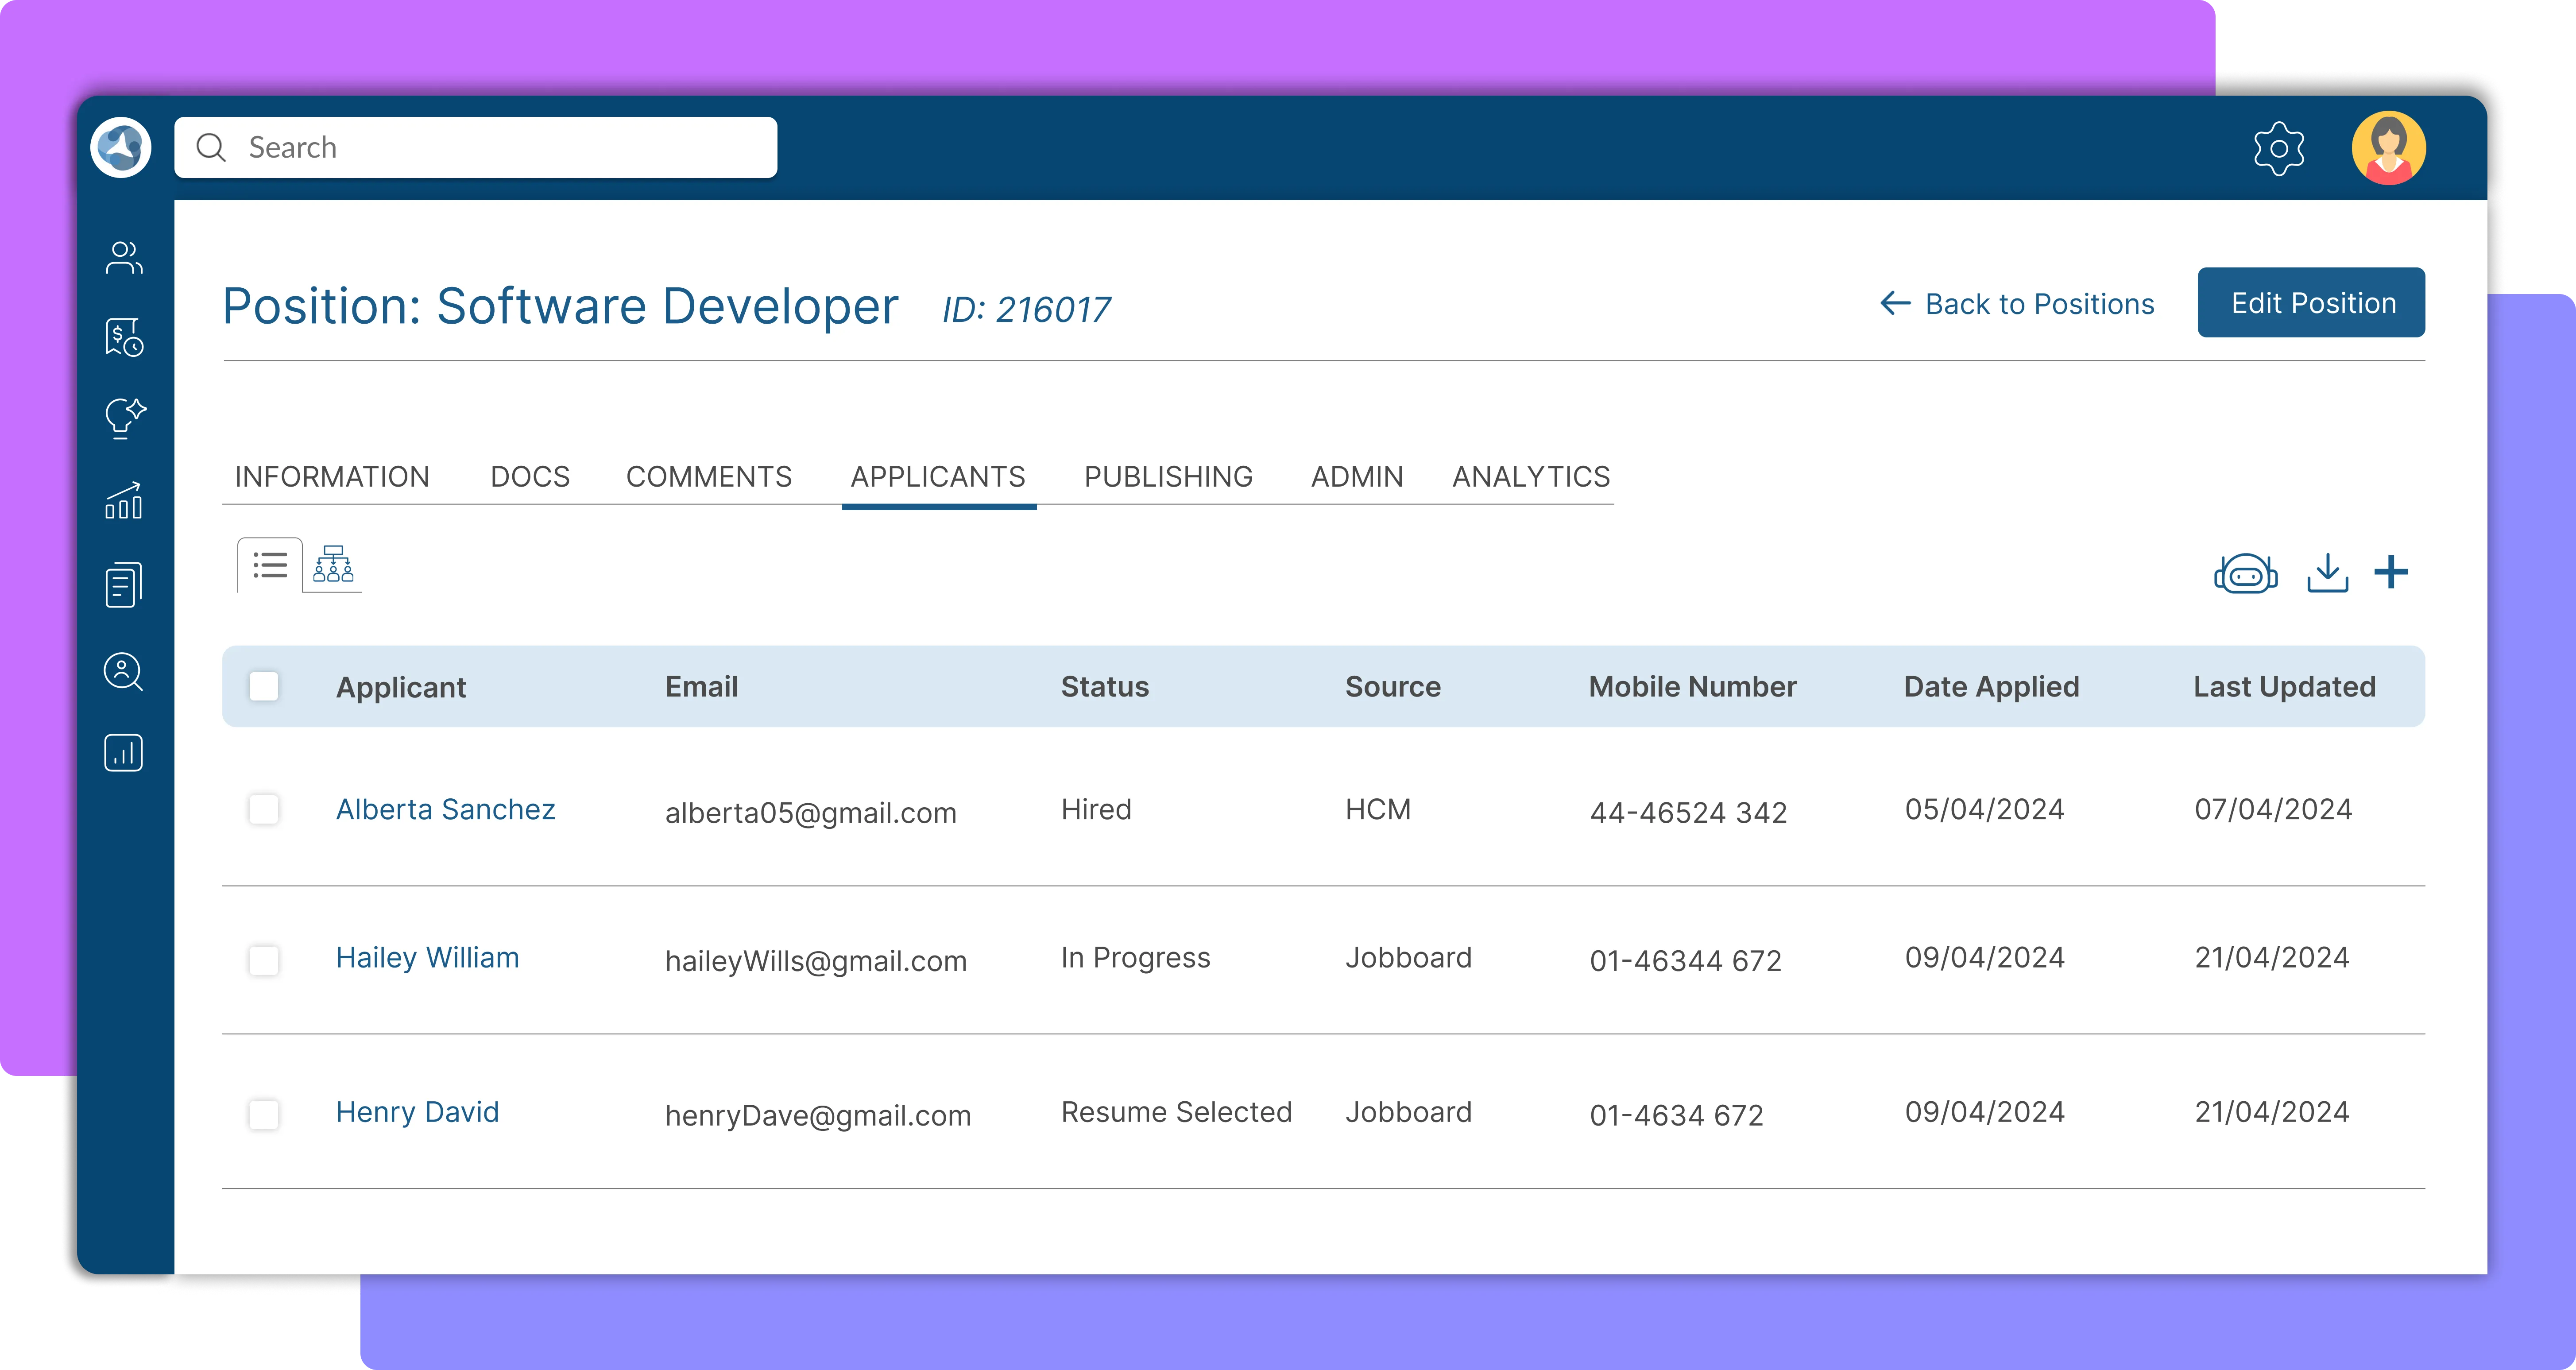The image size is (2576, 1370).
Task: Select the Henry David row checkbox
Action: (x=264, y=1114)
